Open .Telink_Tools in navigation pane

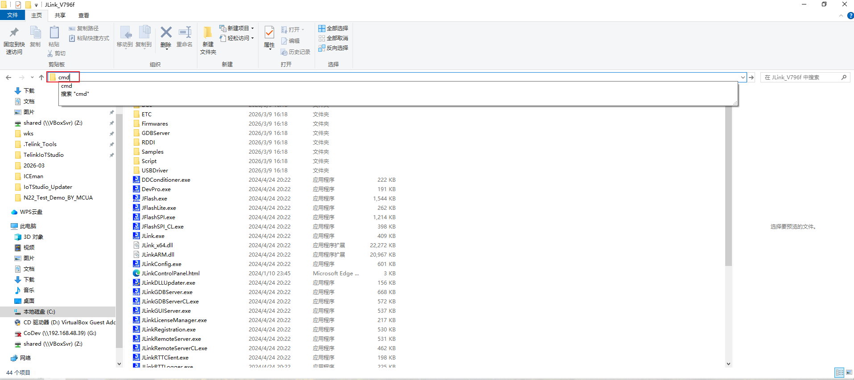click(40, 144)
